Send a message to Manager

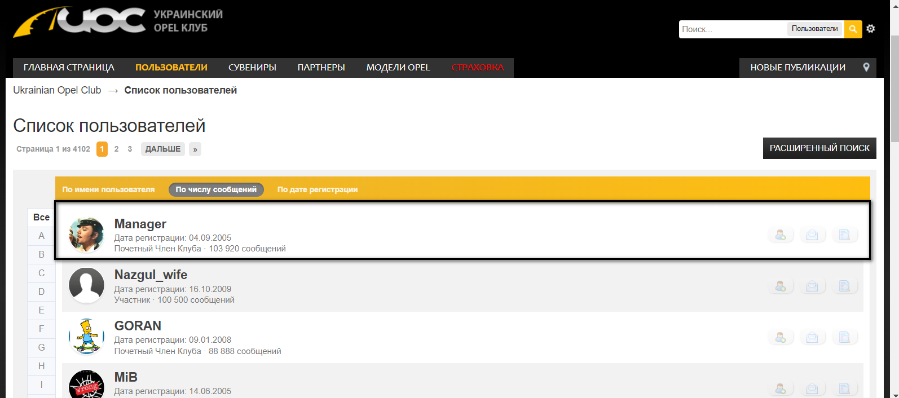(812, 235)
